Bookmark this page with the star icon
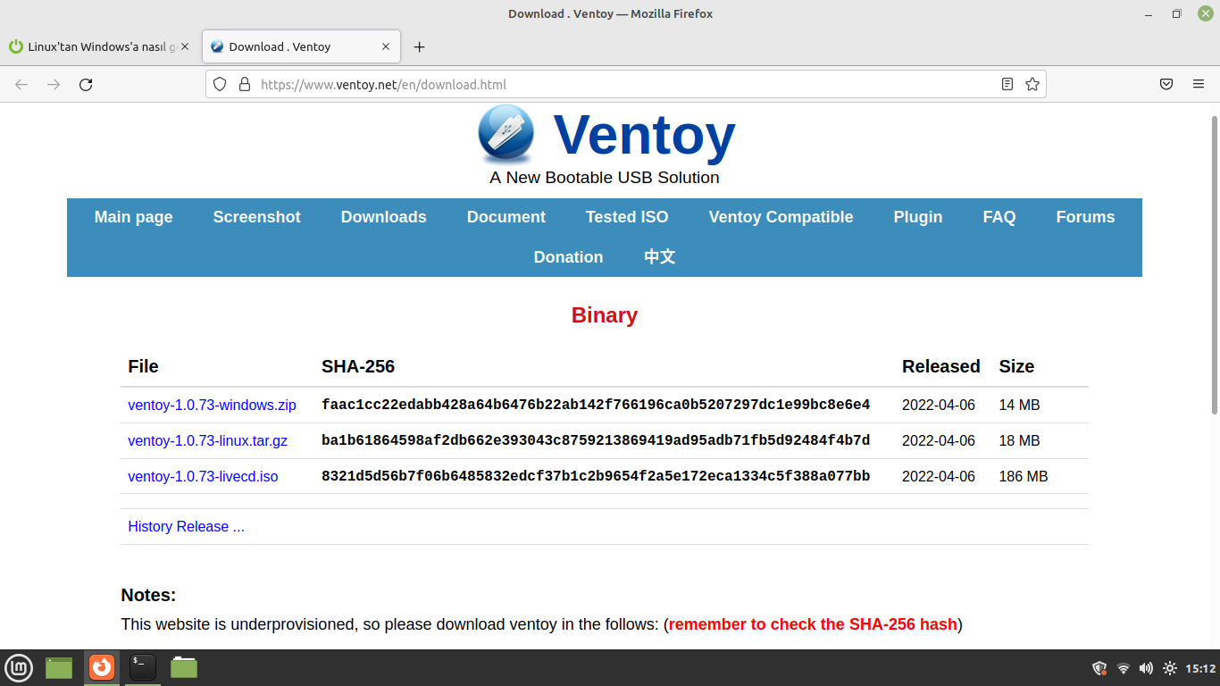Screen dimensions: 1220x686 [x=1032, y=84]
